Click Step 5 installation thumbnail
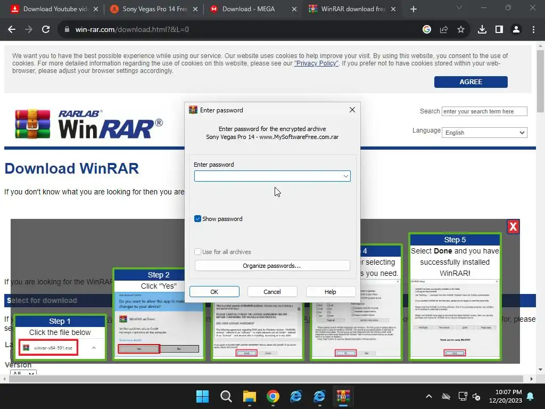This screenshot has width=545, height=409. (x=455, y=297)
